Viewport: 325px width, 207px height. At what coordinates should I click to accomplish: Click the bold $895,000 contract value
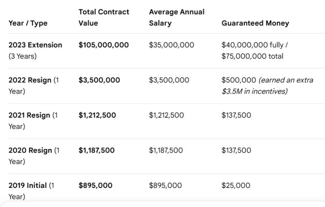96,185
